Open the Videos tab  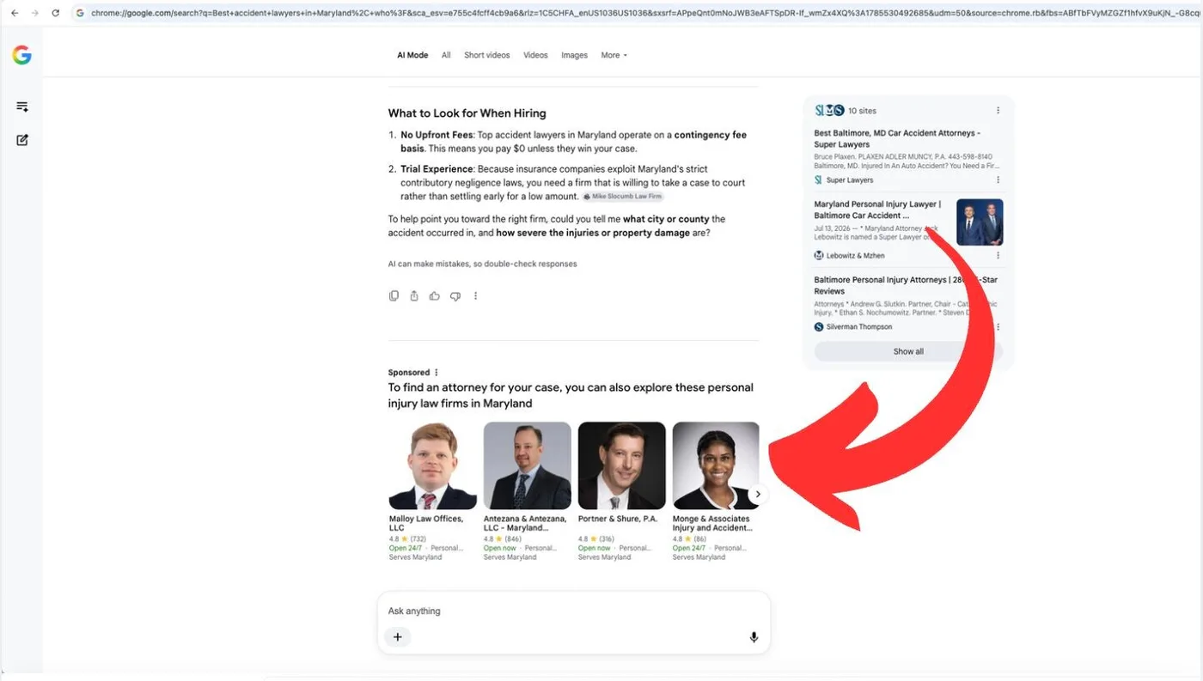(535, 55)
